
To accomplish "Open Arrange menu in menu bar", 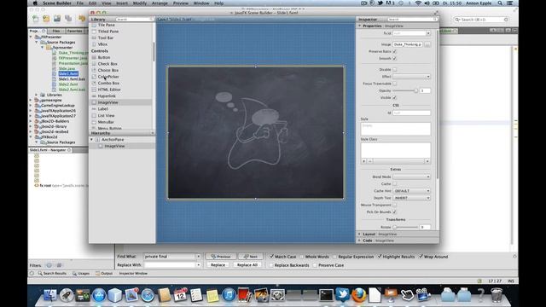I will (x=160, y=3).
